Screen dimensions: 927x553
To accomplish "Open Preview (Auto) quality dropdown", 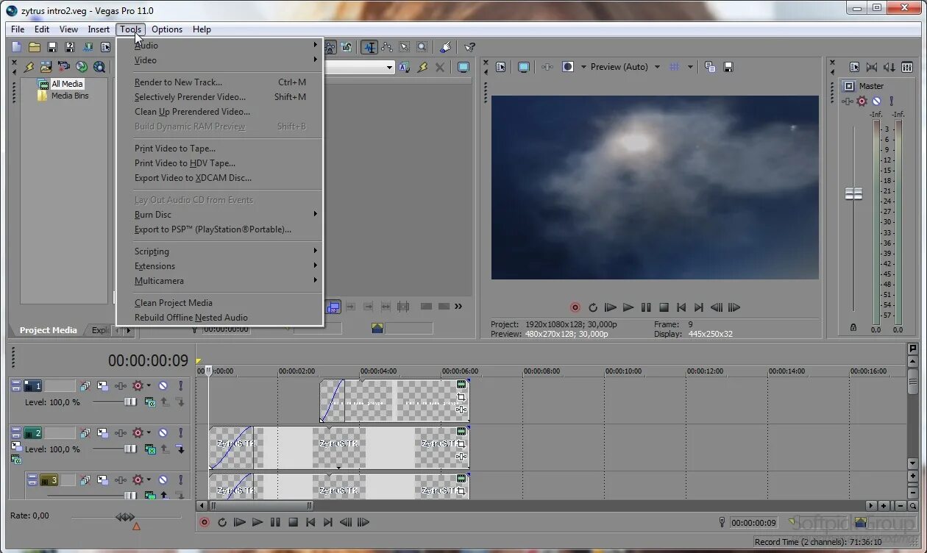I will pyautogui.click(x=625, y=67).
